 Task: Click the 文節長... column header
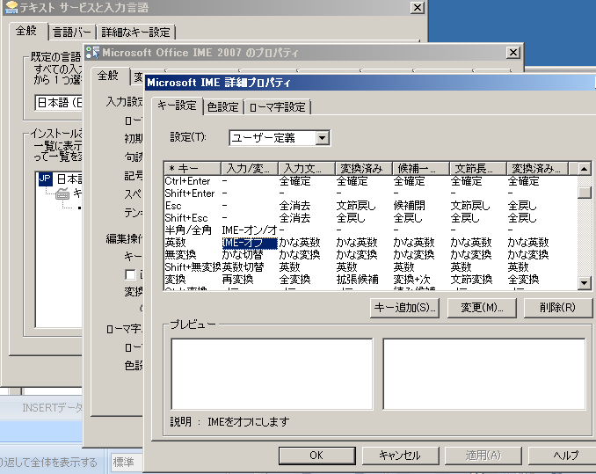click(478, 168)
